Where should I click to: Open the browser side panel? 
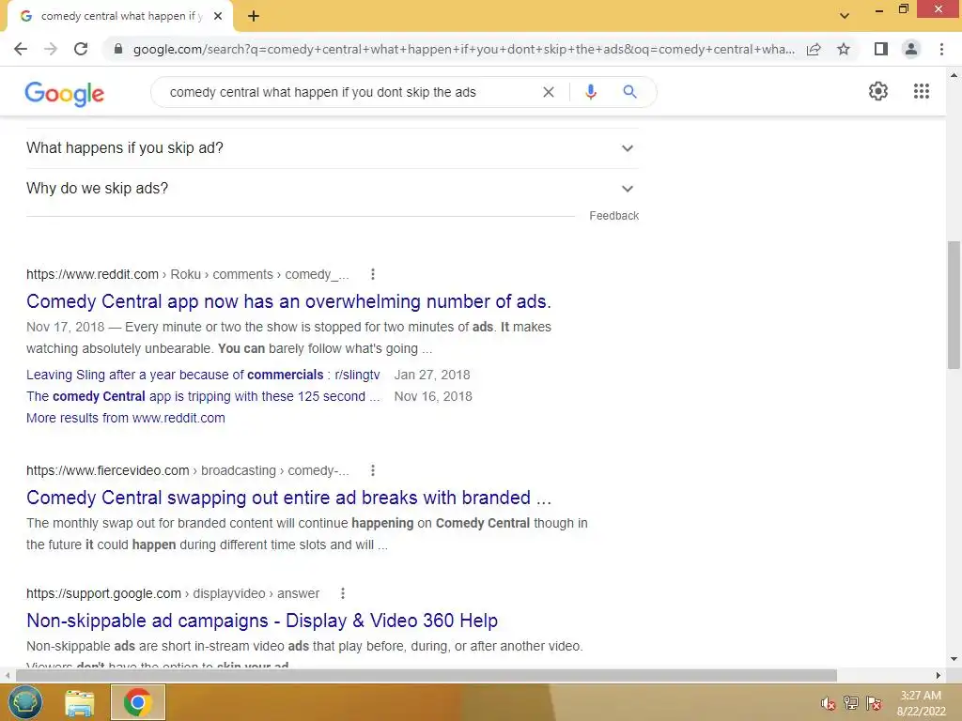point(881,49)
